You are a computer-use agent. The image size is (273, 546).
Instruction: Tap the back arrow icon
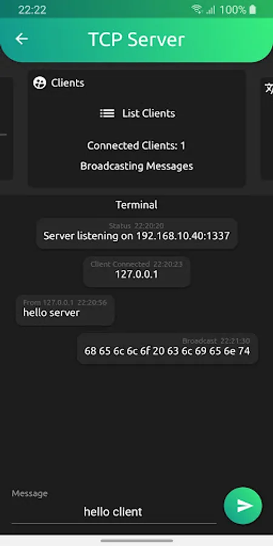pyautogui.click(x=22, y=39)
